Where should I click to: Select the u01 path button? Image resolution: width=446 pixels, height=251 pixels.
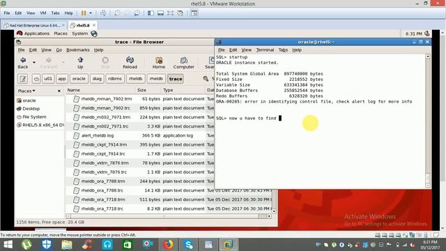coord(48,79)
